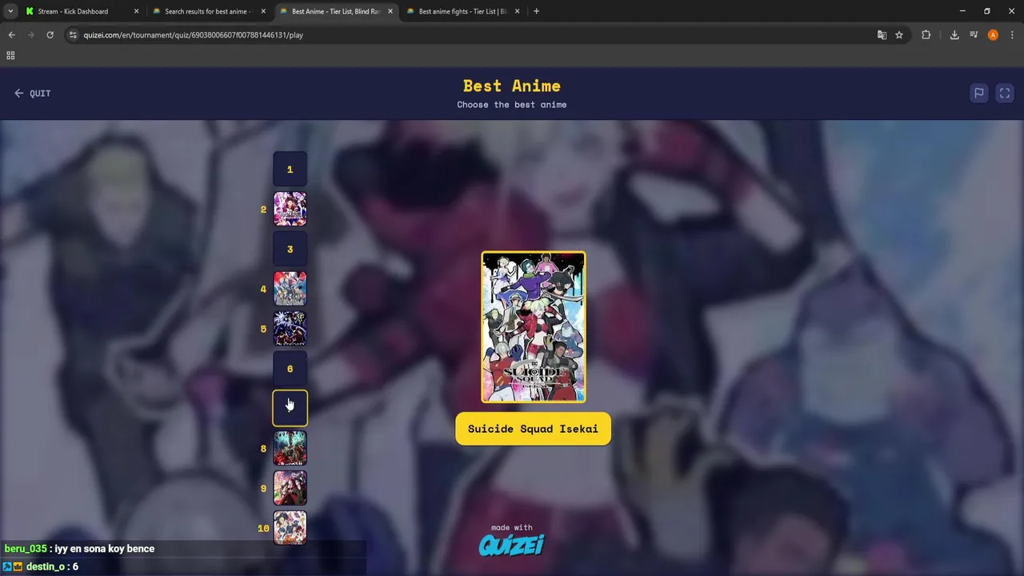Click the Suicide Squad Isekai label button
Screen dimensions: 1024x576
(x=533, y=429)
